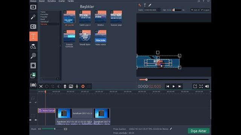The image size is (241, 135).
Task: Open the Color adjustments tool
Action: pyautogui.click(x=59, y=87)
